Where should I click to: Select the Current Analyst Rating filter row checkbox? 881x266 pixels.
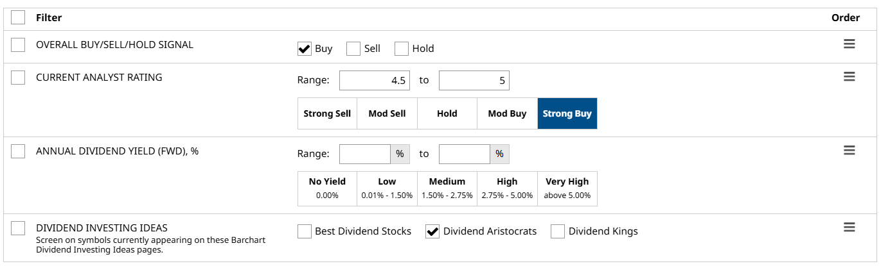18,78
